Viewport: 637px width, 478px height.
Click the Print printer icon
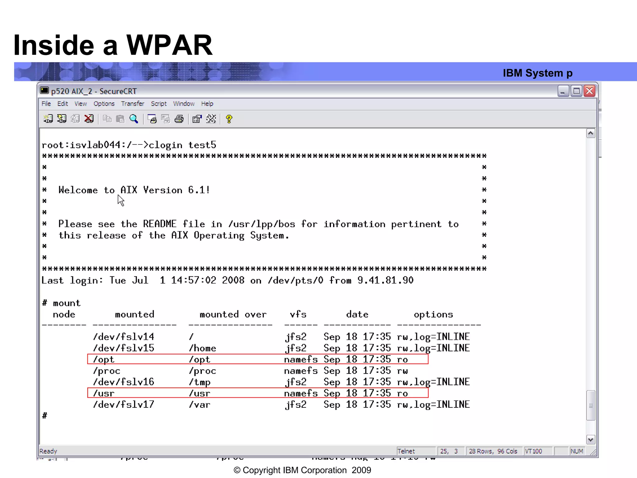point(179,119)
